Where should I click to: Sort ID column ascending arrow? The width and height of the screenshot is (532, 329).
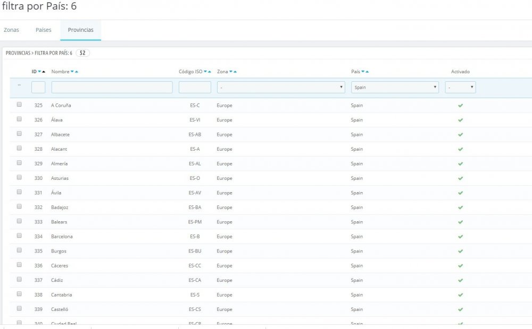tap(44, 72)
